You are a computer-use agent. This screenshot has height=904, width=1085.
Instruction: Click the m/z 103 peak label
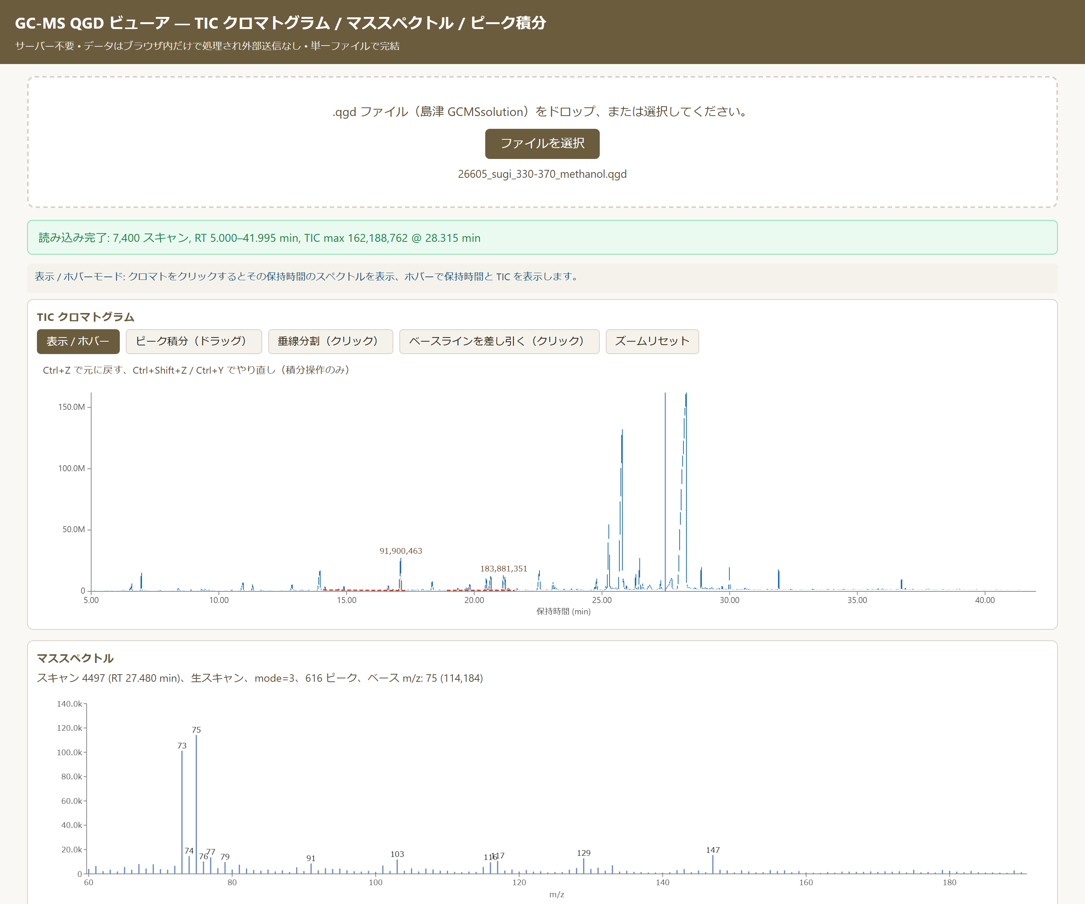397,854
